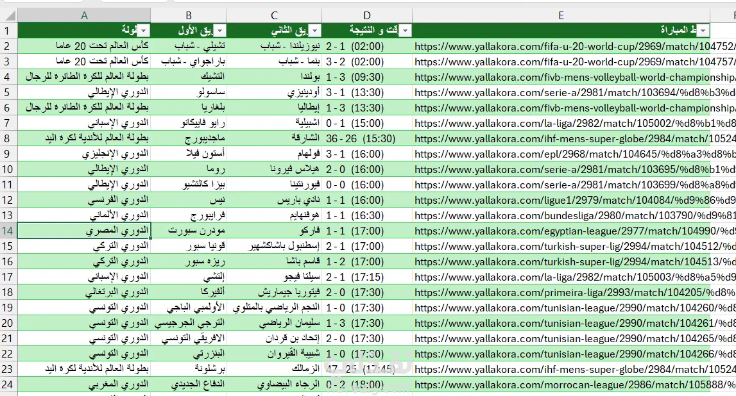Open filter dropdown in column B header
Viewport: 736px width, 396px height.
tap(219, 31)
